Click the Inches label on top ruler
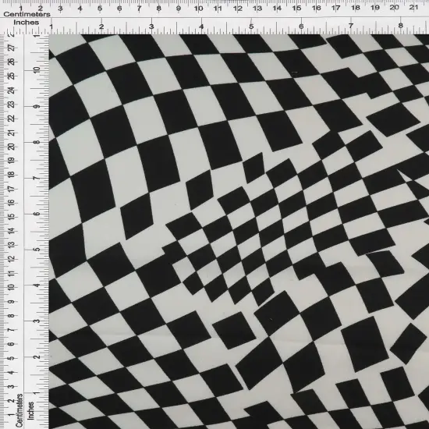 27,23
